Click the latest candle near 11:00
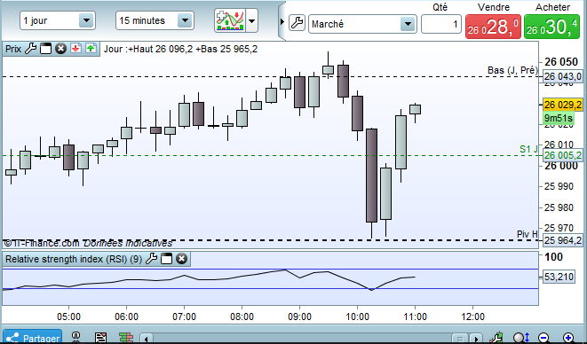Image resolution: width=587 pixels, height=344 pixels. tap(415, 109)
